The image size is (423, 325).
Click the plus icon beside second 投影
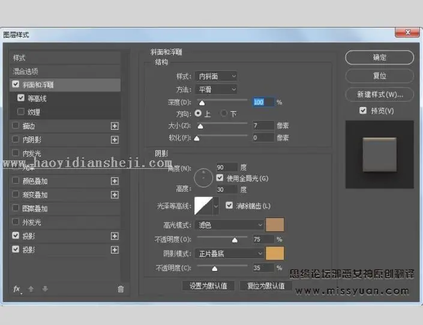pos(115,250)
